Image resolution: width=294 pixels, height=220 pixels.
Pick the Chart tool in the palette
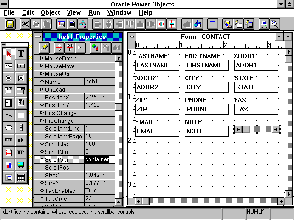tap(9, 165)
